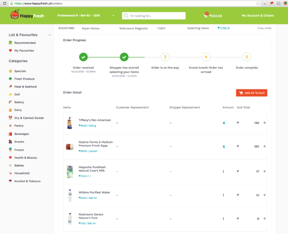Click the Robinsons Magnolia store name
This screenshot has height=234, width=288.
(134, 28)
